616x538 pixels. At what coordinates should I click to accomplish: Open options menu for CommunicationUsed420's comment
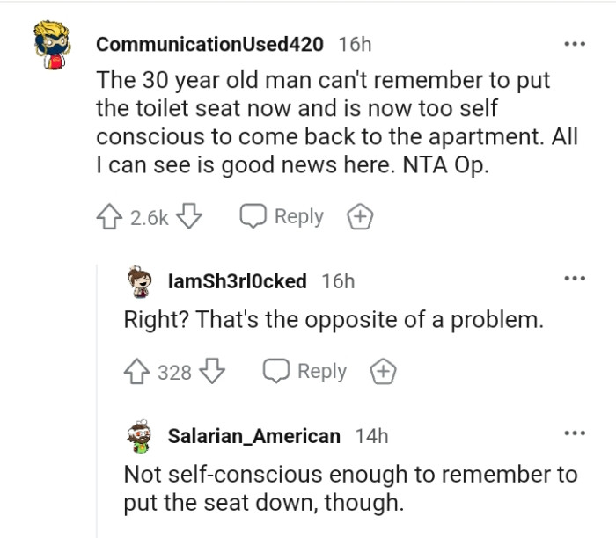click(575, 43)
